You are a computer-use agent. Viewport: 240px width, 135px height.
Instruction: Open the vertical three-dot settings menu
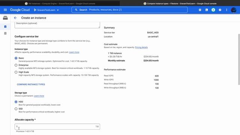226,10
